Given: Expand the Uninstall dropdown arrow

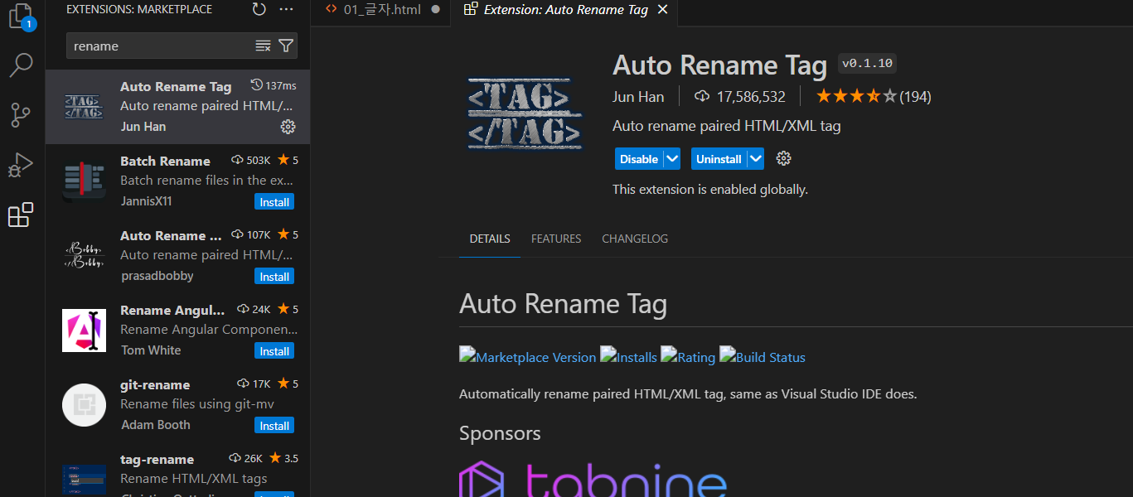Looking at the screenshot, I should click(x=755, y=159).
